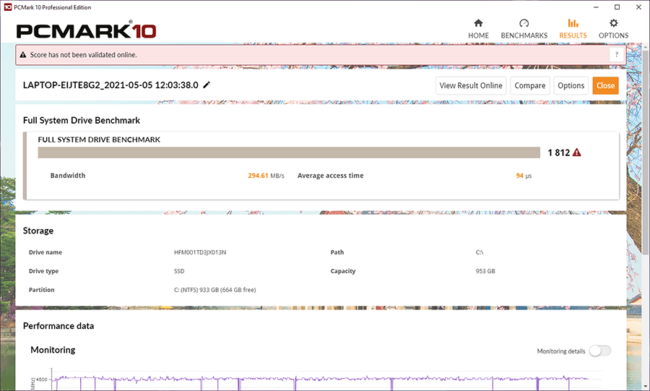The width and height of the screenshot is (650, 391).
Task: Close the result with orange Close button
Action: [x=605, y=85]
